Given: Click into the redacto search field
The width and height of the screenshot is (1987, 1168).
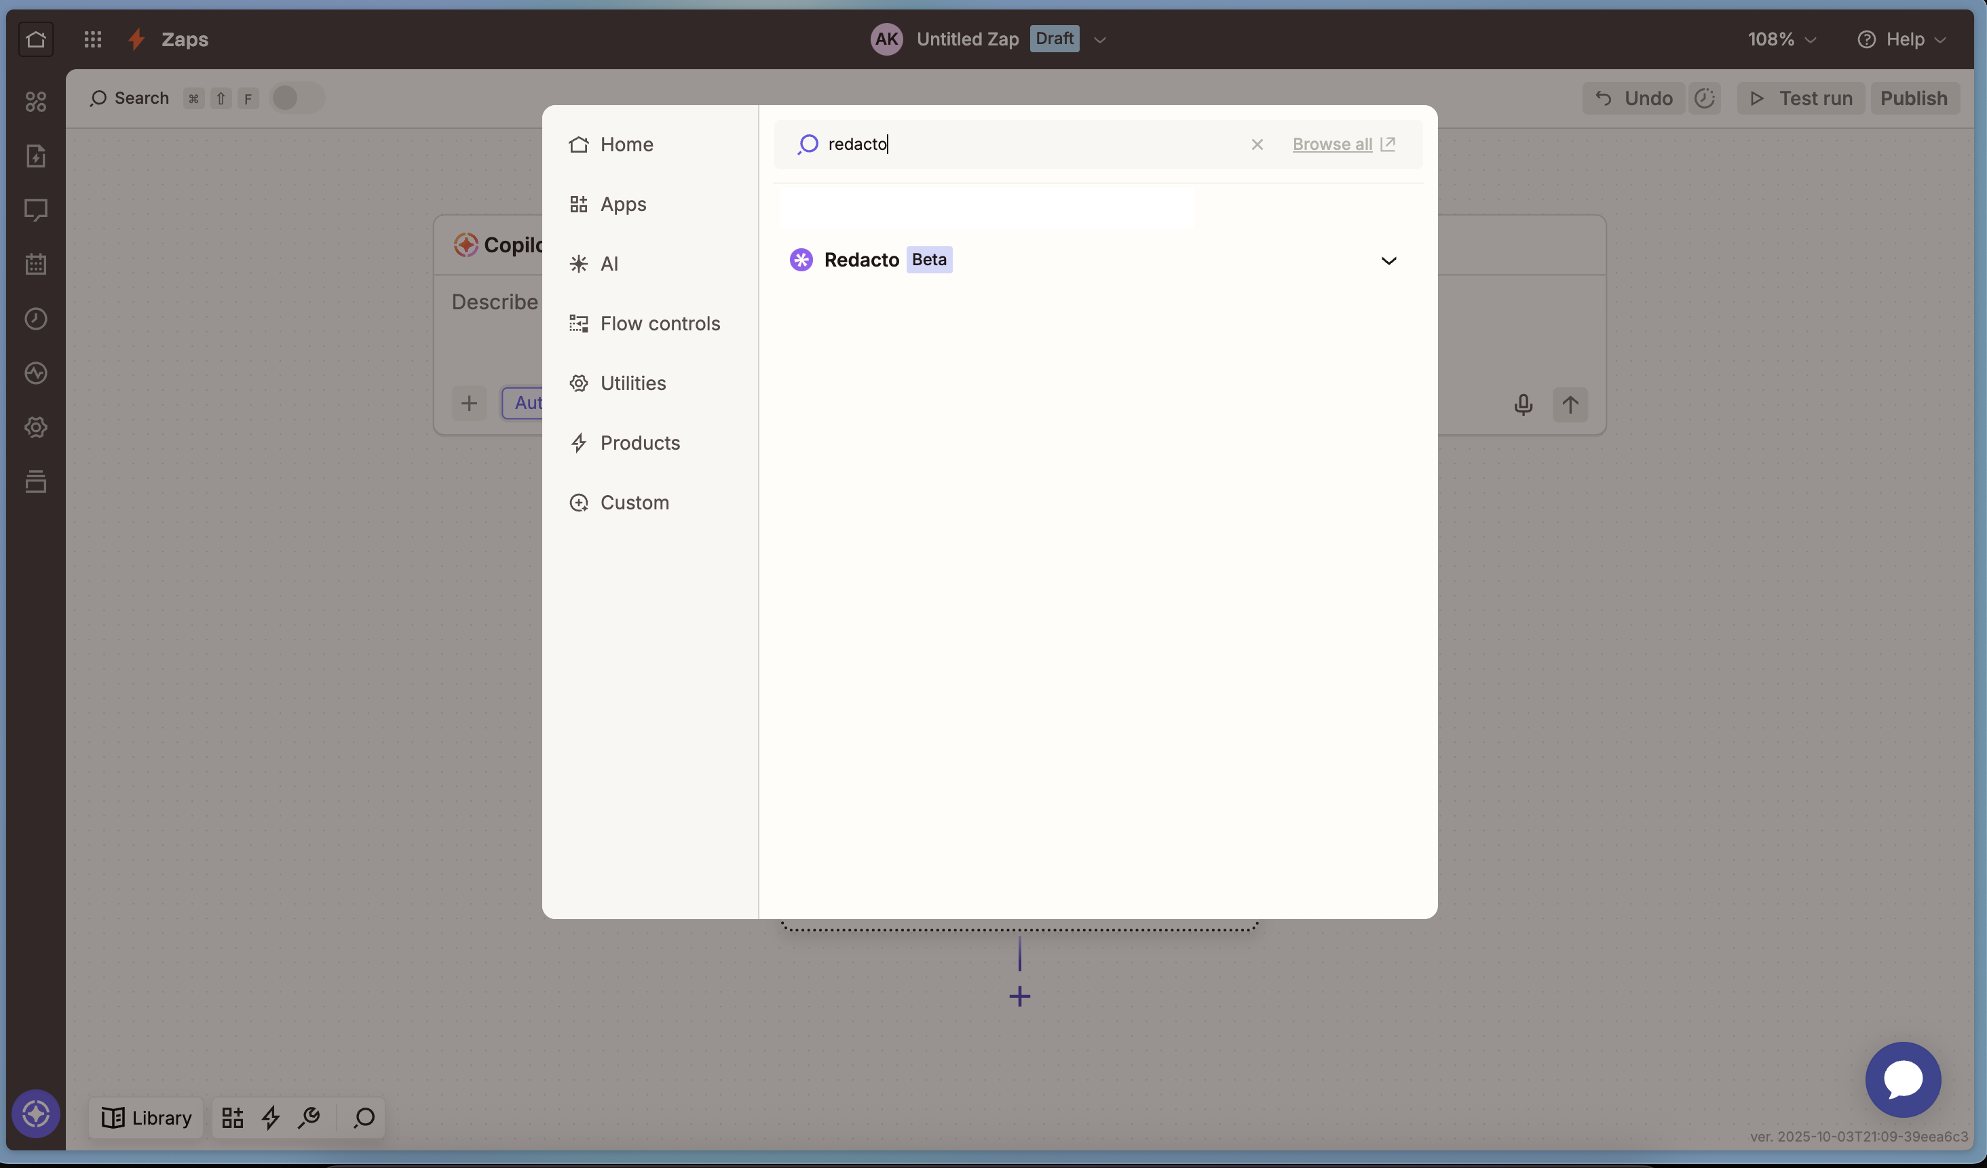Looking at the screenshot, I should point(1025,144).
